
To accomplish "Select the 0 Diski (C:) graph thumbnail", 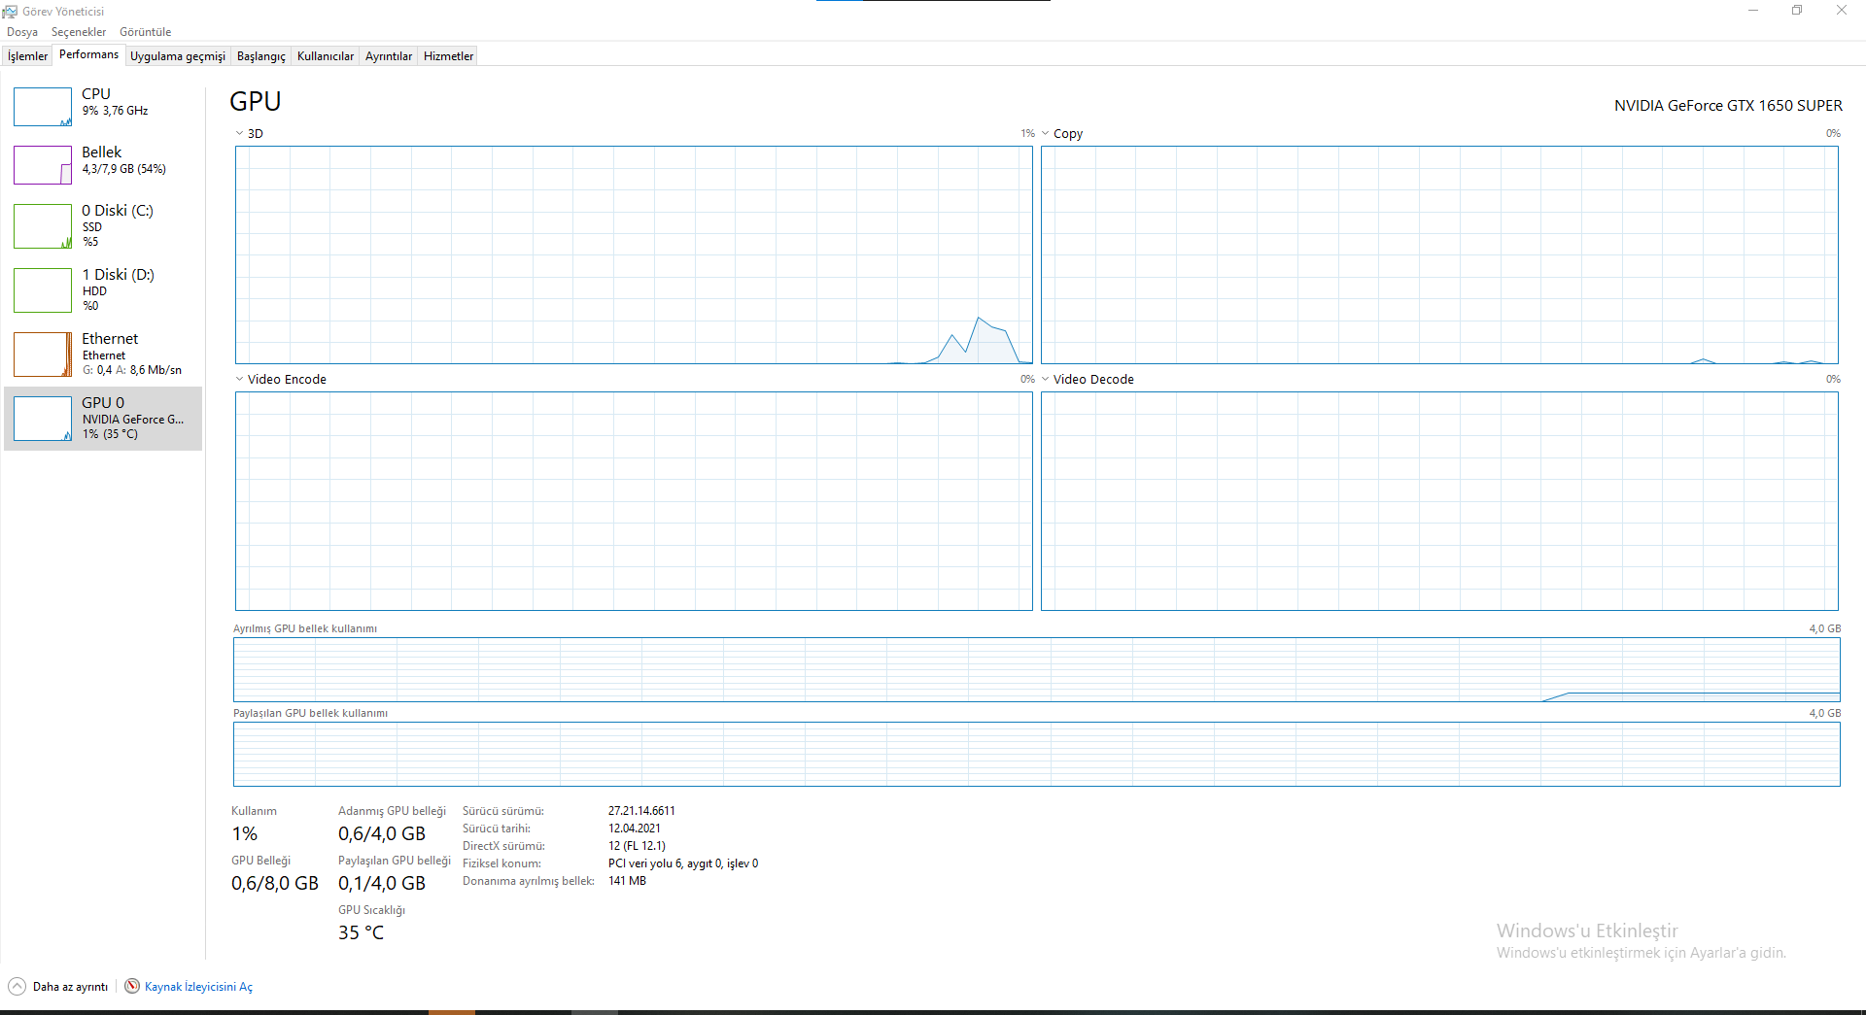I will pos(43,226).
